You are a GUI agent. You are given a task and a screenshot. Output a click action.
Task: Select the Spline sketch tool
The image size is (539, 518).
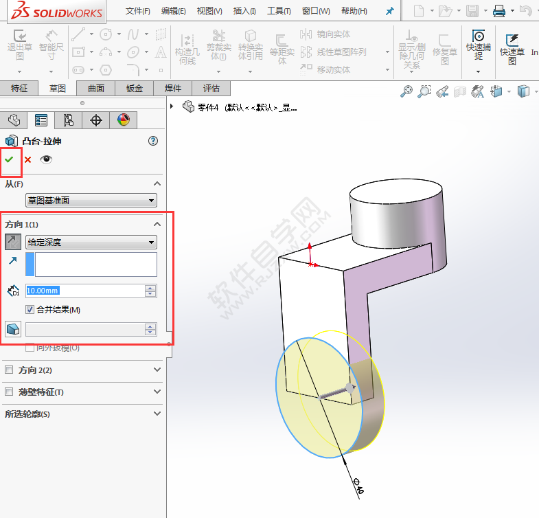(x=133, y=34)
